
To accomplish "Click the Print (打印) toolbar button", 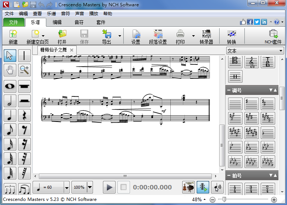I will click(180, 37).
